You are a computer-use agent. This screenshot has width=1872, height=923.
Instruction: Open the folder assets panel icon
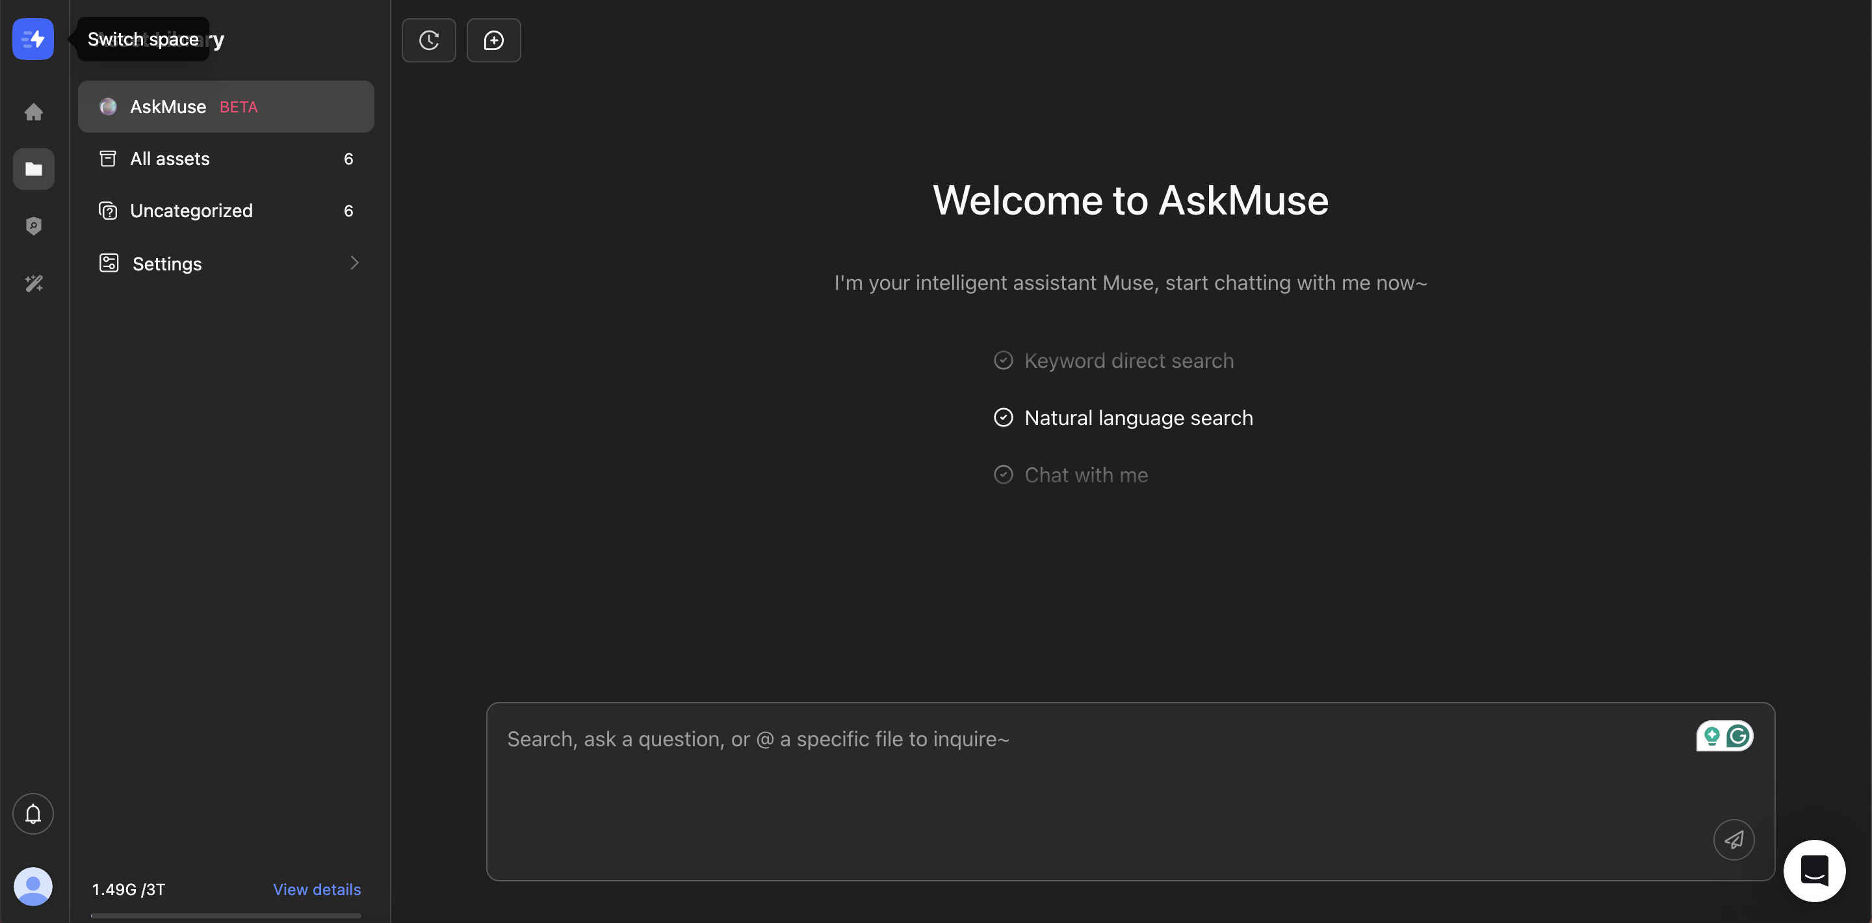pyautogui.click(x=33, y=168)
